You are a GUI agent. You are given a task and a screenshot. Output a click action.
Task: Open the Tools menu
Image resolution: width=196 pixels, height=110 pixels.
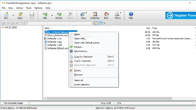29,8
